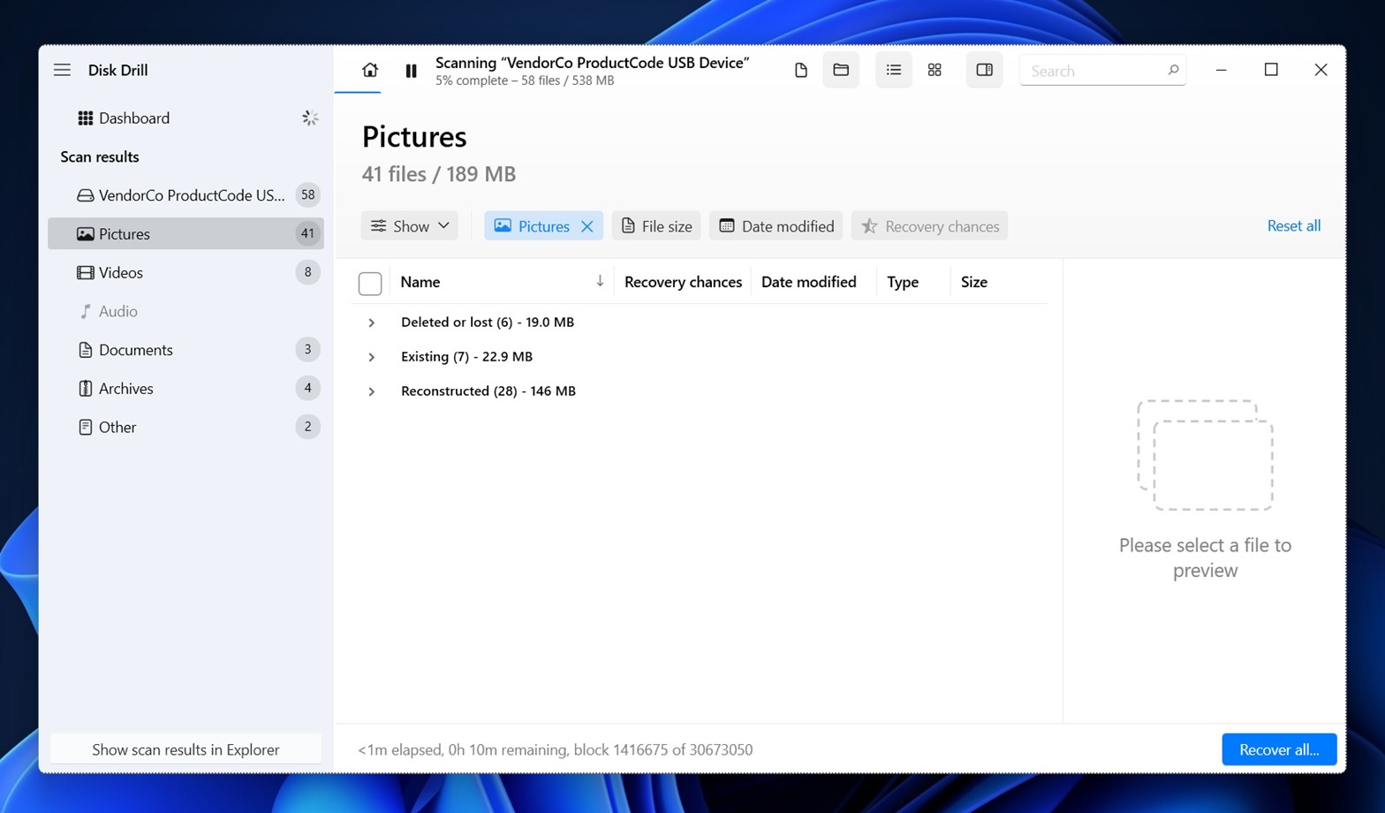This screenshot has height=813, width=1385.
Task: Select grid view layout icon
Action: point(935,70)
